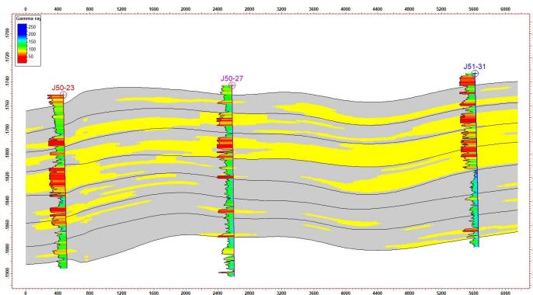Click bottom axis tick label 3600
Viewport: 533px width, 295px height.
pyautogui.click(x=313, y=293)
